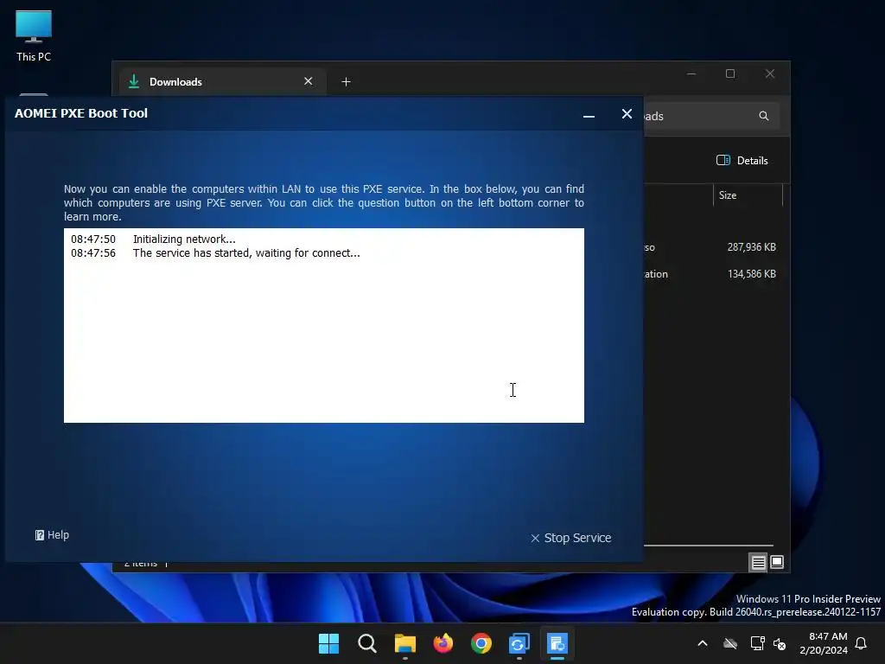Image resolution: width=885 pixels, height=664 pixels.
Task: Show hidden system tray icons
Action: (x=703, y=643)
